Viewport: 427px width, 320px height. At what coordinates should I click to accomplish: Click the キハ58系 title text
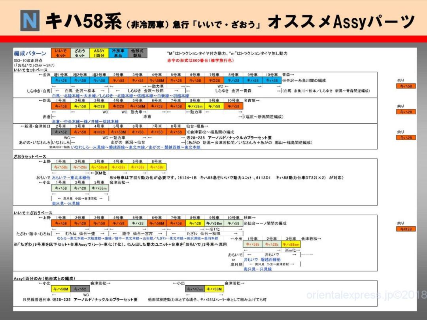coord(83,21)
